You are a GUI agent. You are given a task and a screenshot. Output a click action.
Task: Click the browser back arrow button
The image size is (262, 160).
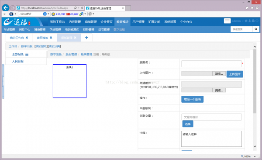coord(6,8)
